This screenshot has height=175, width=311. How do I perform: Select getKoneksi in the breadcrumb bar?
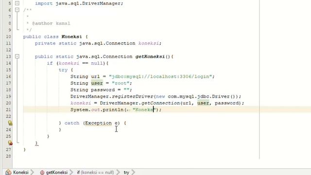[x=57, y=172]
